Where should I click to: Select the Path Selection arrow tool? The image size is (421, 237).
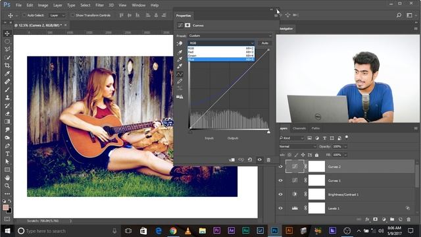click(7, 162)
